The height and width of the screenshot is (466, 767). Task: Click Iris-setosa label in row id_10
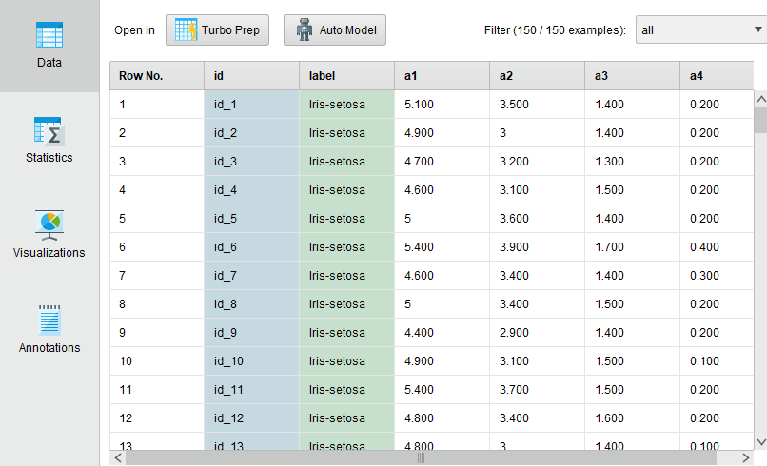click(346, 360)
